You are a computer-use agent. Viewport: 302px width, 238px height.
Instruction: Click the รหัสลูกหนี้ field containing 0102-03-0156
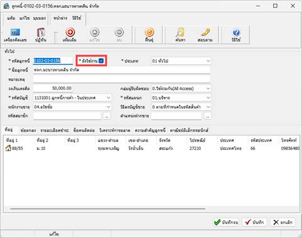click(x=53, y=60)
